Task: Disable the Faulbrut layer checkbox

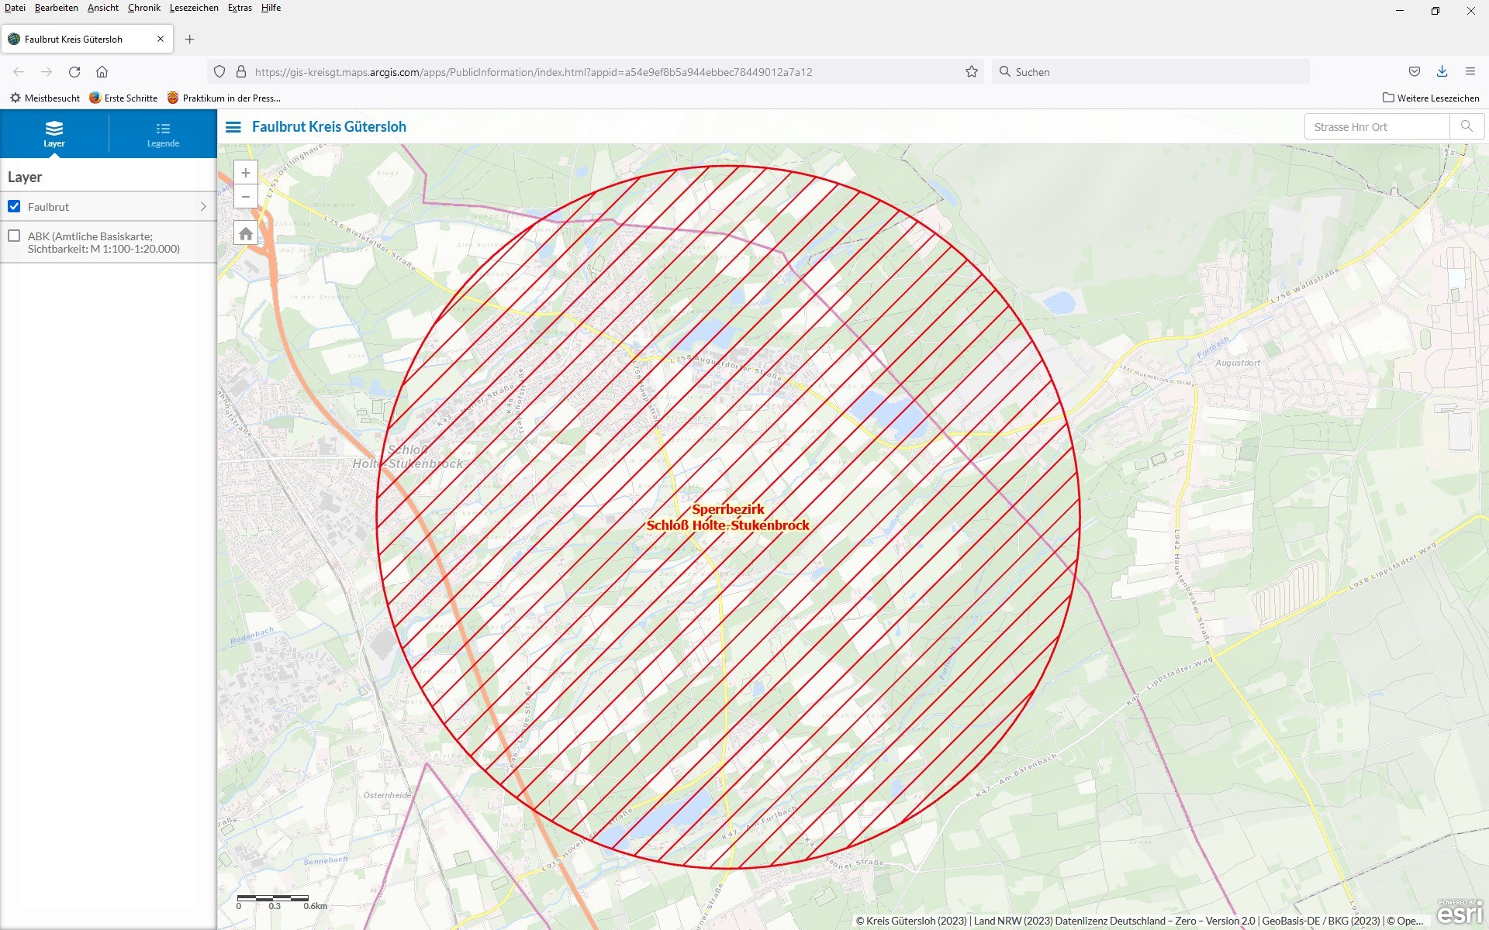Action: point(14,206)
